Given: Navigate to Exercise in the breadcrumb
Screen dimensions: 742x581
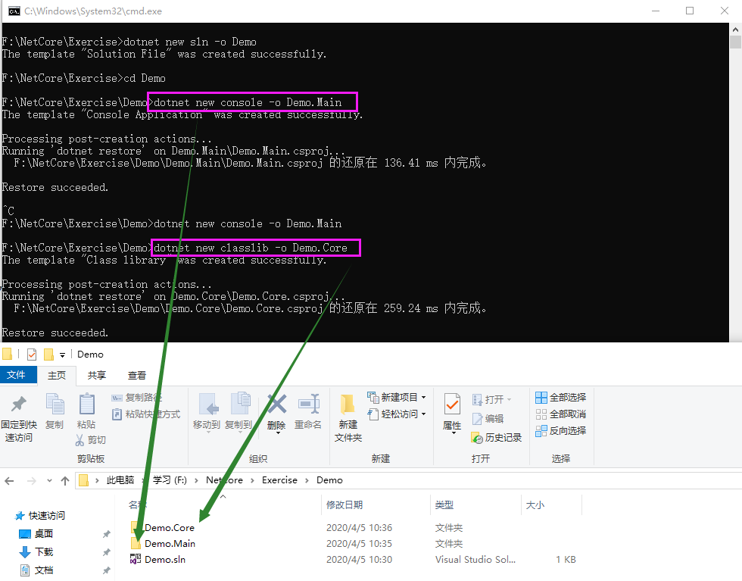Looking at the screenshot, I should [x=279, y=479].
